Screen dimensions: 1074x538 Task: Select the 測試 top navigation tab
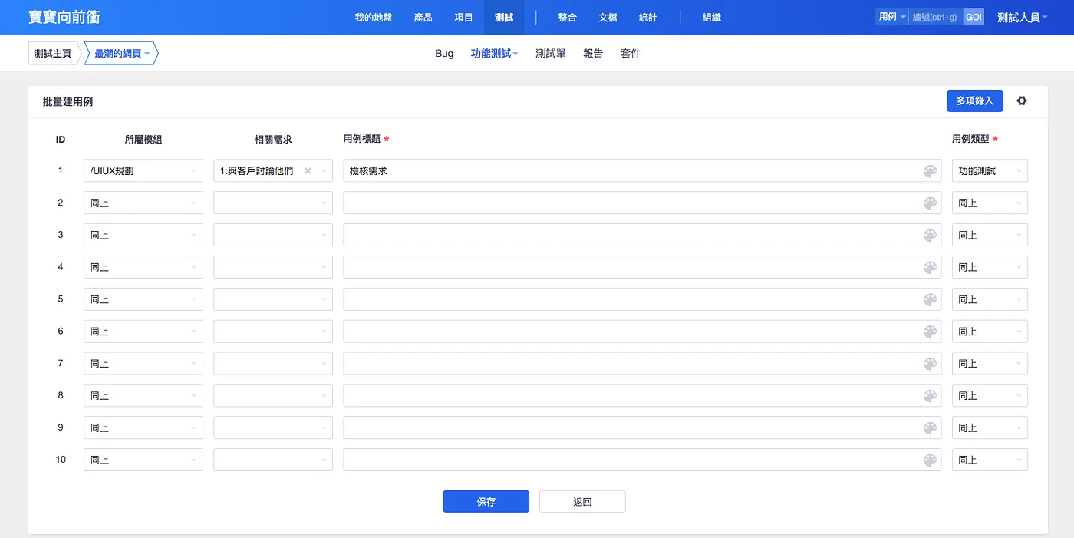504,18
